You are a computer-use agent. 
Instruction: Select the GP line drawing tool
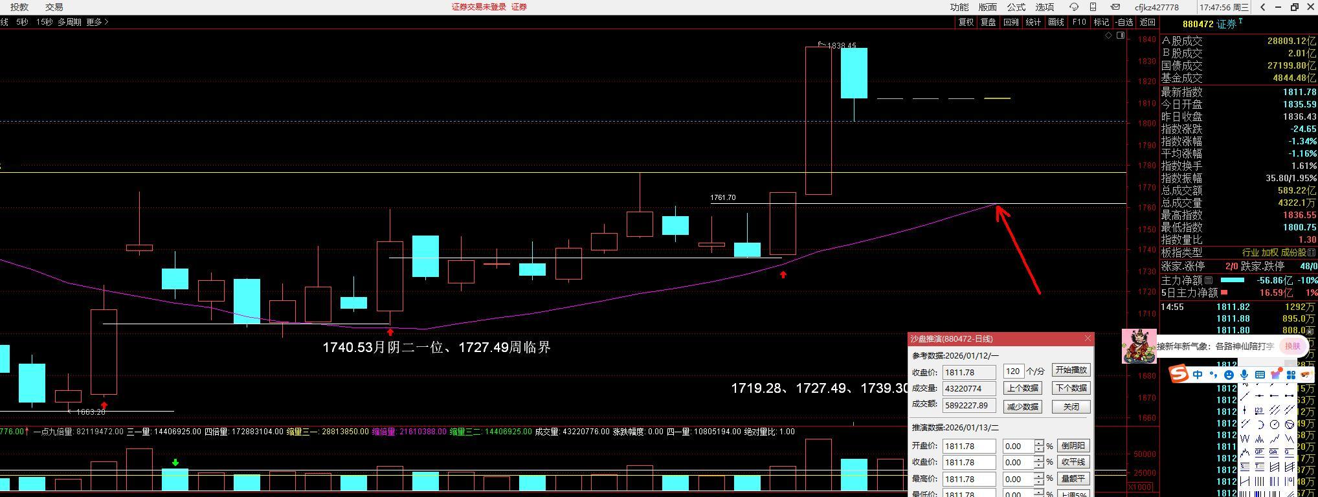click(1259, 452)
